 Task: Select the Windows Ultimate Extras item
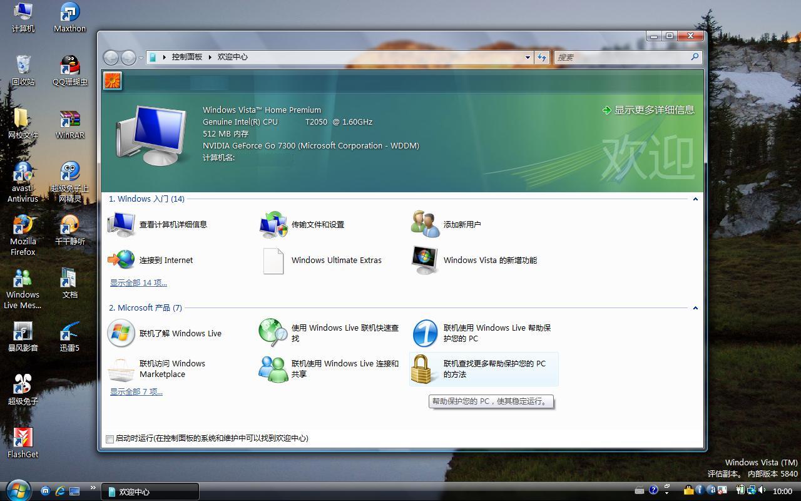click(321, 260)
